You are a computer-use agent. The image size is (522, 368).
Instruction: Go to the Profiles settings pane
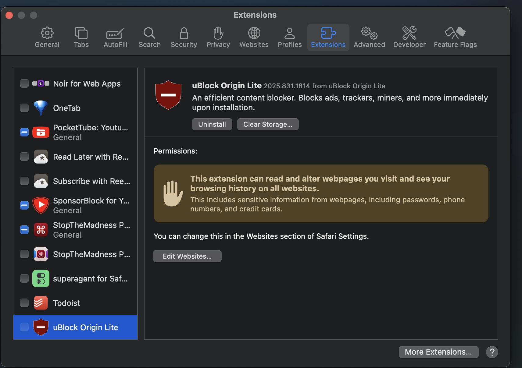point(290,37)
